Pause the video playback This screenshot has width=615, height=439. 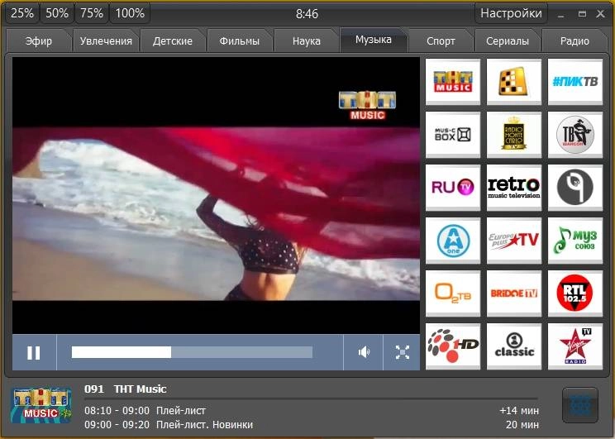34,352
